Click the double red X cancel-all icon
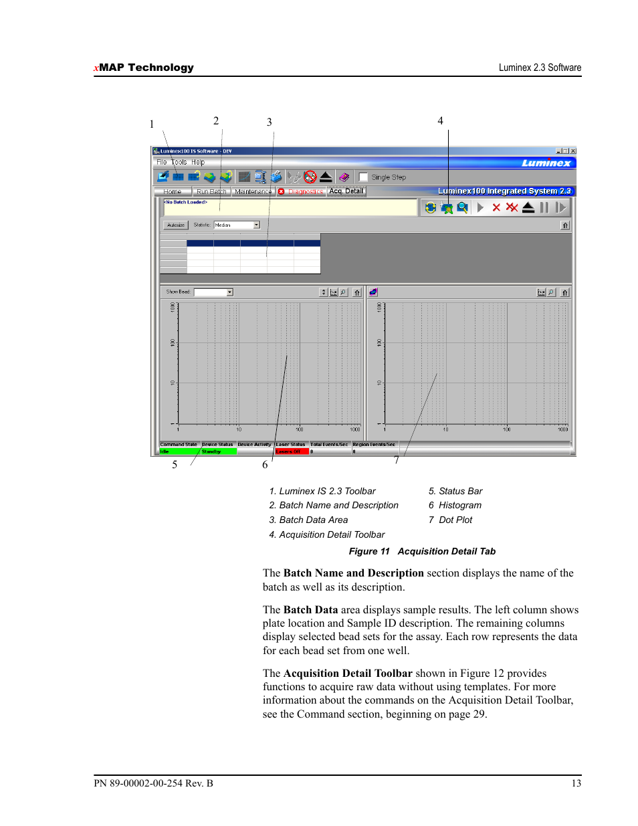638x826 pixels. [x=512, y=207]
